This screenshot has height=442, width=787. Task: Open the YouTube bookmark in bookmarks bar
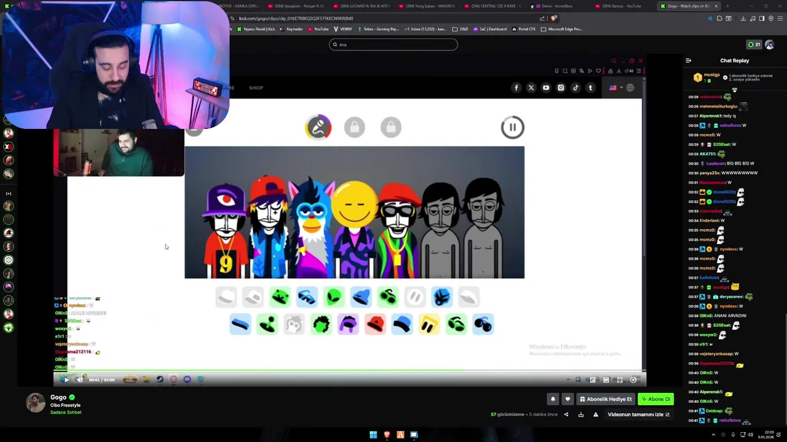tap(318, 29)
